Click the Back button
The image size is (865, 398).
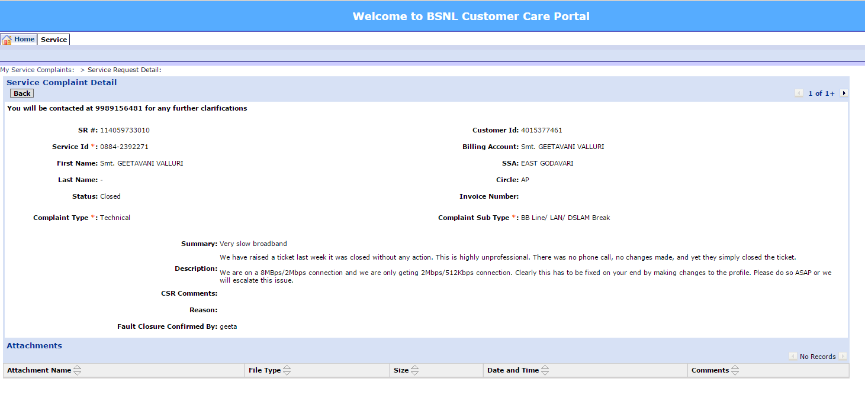tap(22, 93)
